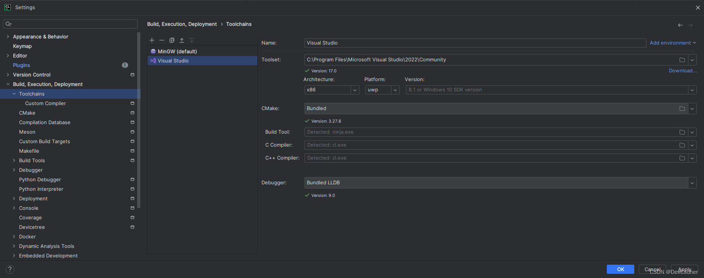Collapse Build, Execution, Deployment section
Viewport: 704px width, 278px height.
(x=8, y=84)
